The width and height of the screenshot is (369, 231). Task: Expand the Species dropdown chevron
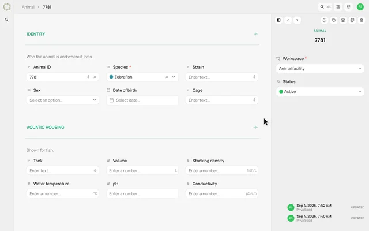pos(174,77)
